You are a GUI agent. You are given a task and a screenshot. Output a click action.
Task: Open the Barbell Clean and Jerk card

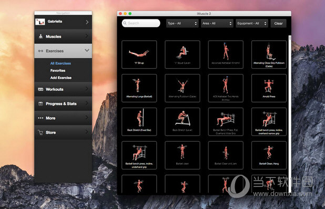pos(226,155)
